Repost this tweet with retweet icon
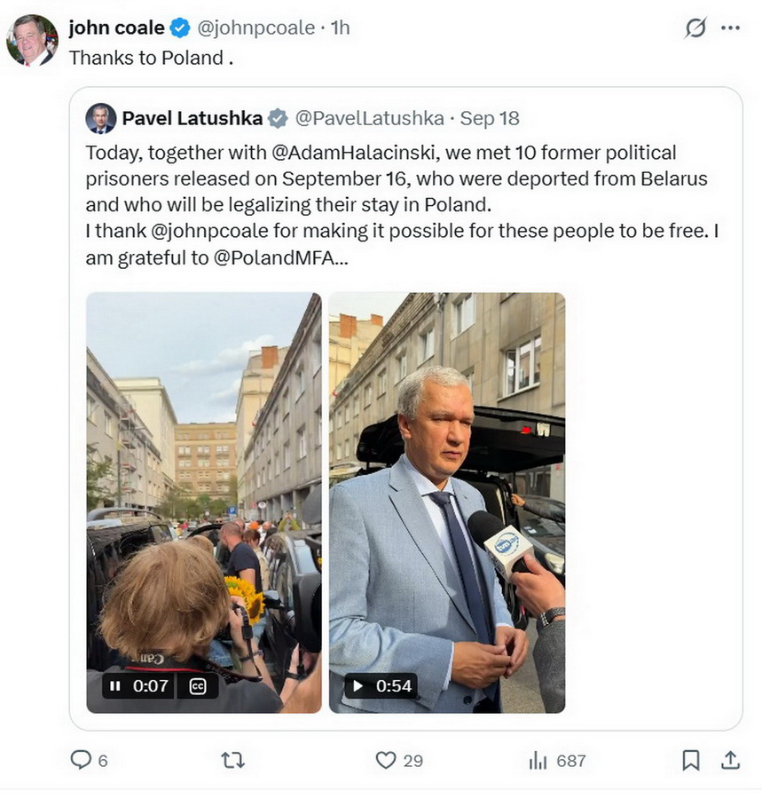Viewport: 762px width, 799px height. [x=233, y=760]
